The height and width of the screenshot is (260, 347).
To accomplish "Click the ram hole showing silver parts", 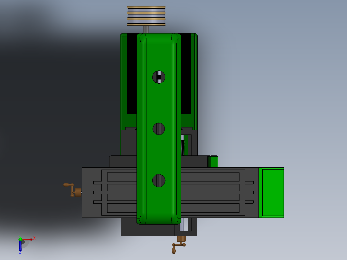I will pyautogui.click(x=159, y=77).
